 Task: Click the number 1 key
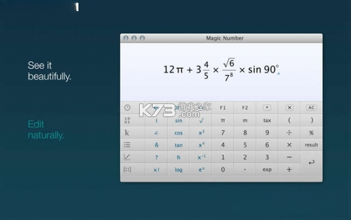pos(222,158)
